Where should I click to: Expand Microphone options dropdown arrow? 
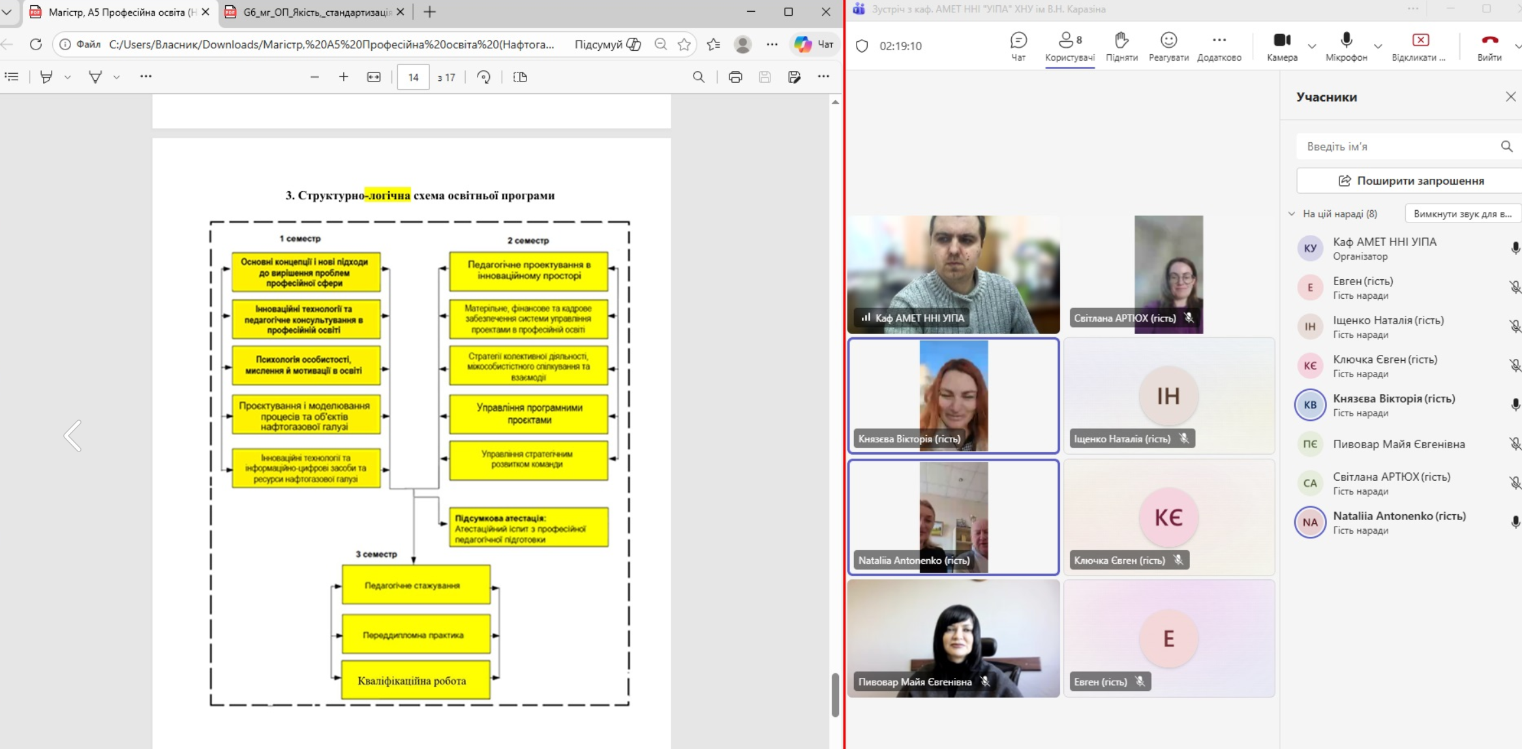click(1377, 46)
